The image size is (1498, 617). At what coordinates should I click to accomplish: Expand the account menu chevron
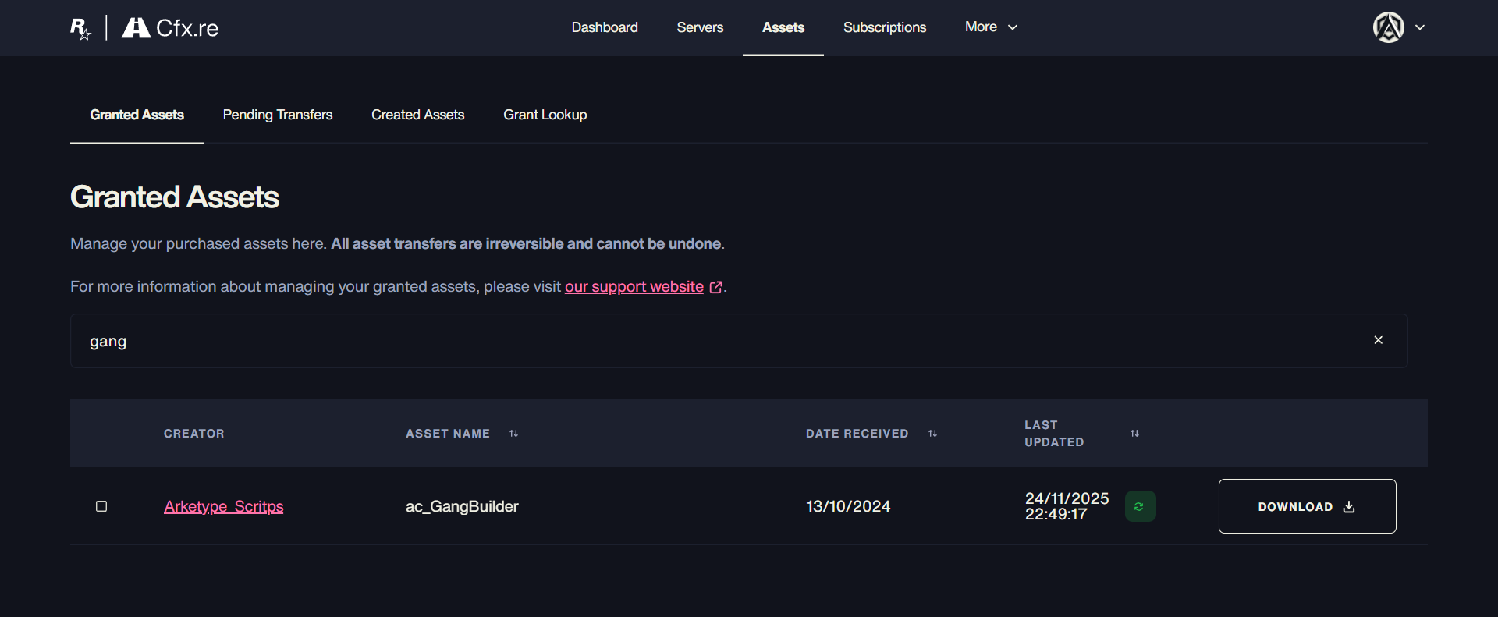[x=1420, y=27]
